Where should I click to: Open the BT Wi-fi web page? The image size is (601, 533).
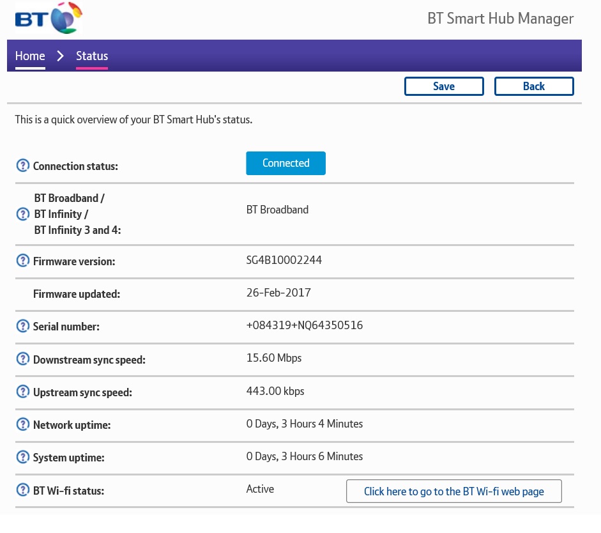coord(453,491)
